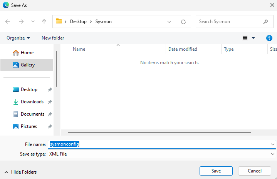The image size is (277, 179).
Task: Click the Save button
Action: (x=216, y=171)
